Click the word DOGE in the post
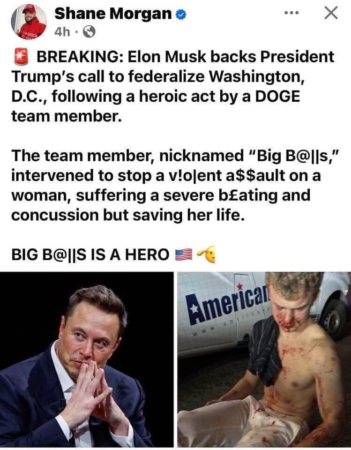351x450 pixels. point(277,96)
